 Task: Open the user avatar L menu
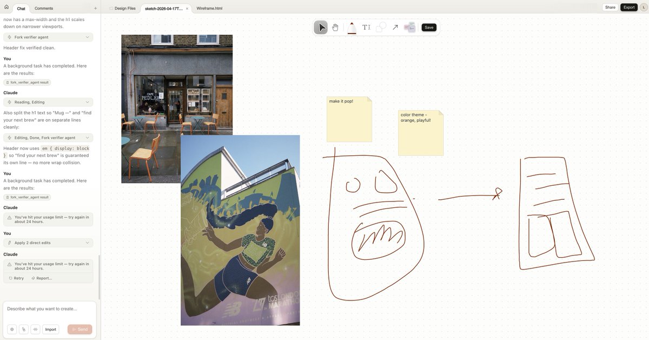pyautogui.click(x=643, y=7)
